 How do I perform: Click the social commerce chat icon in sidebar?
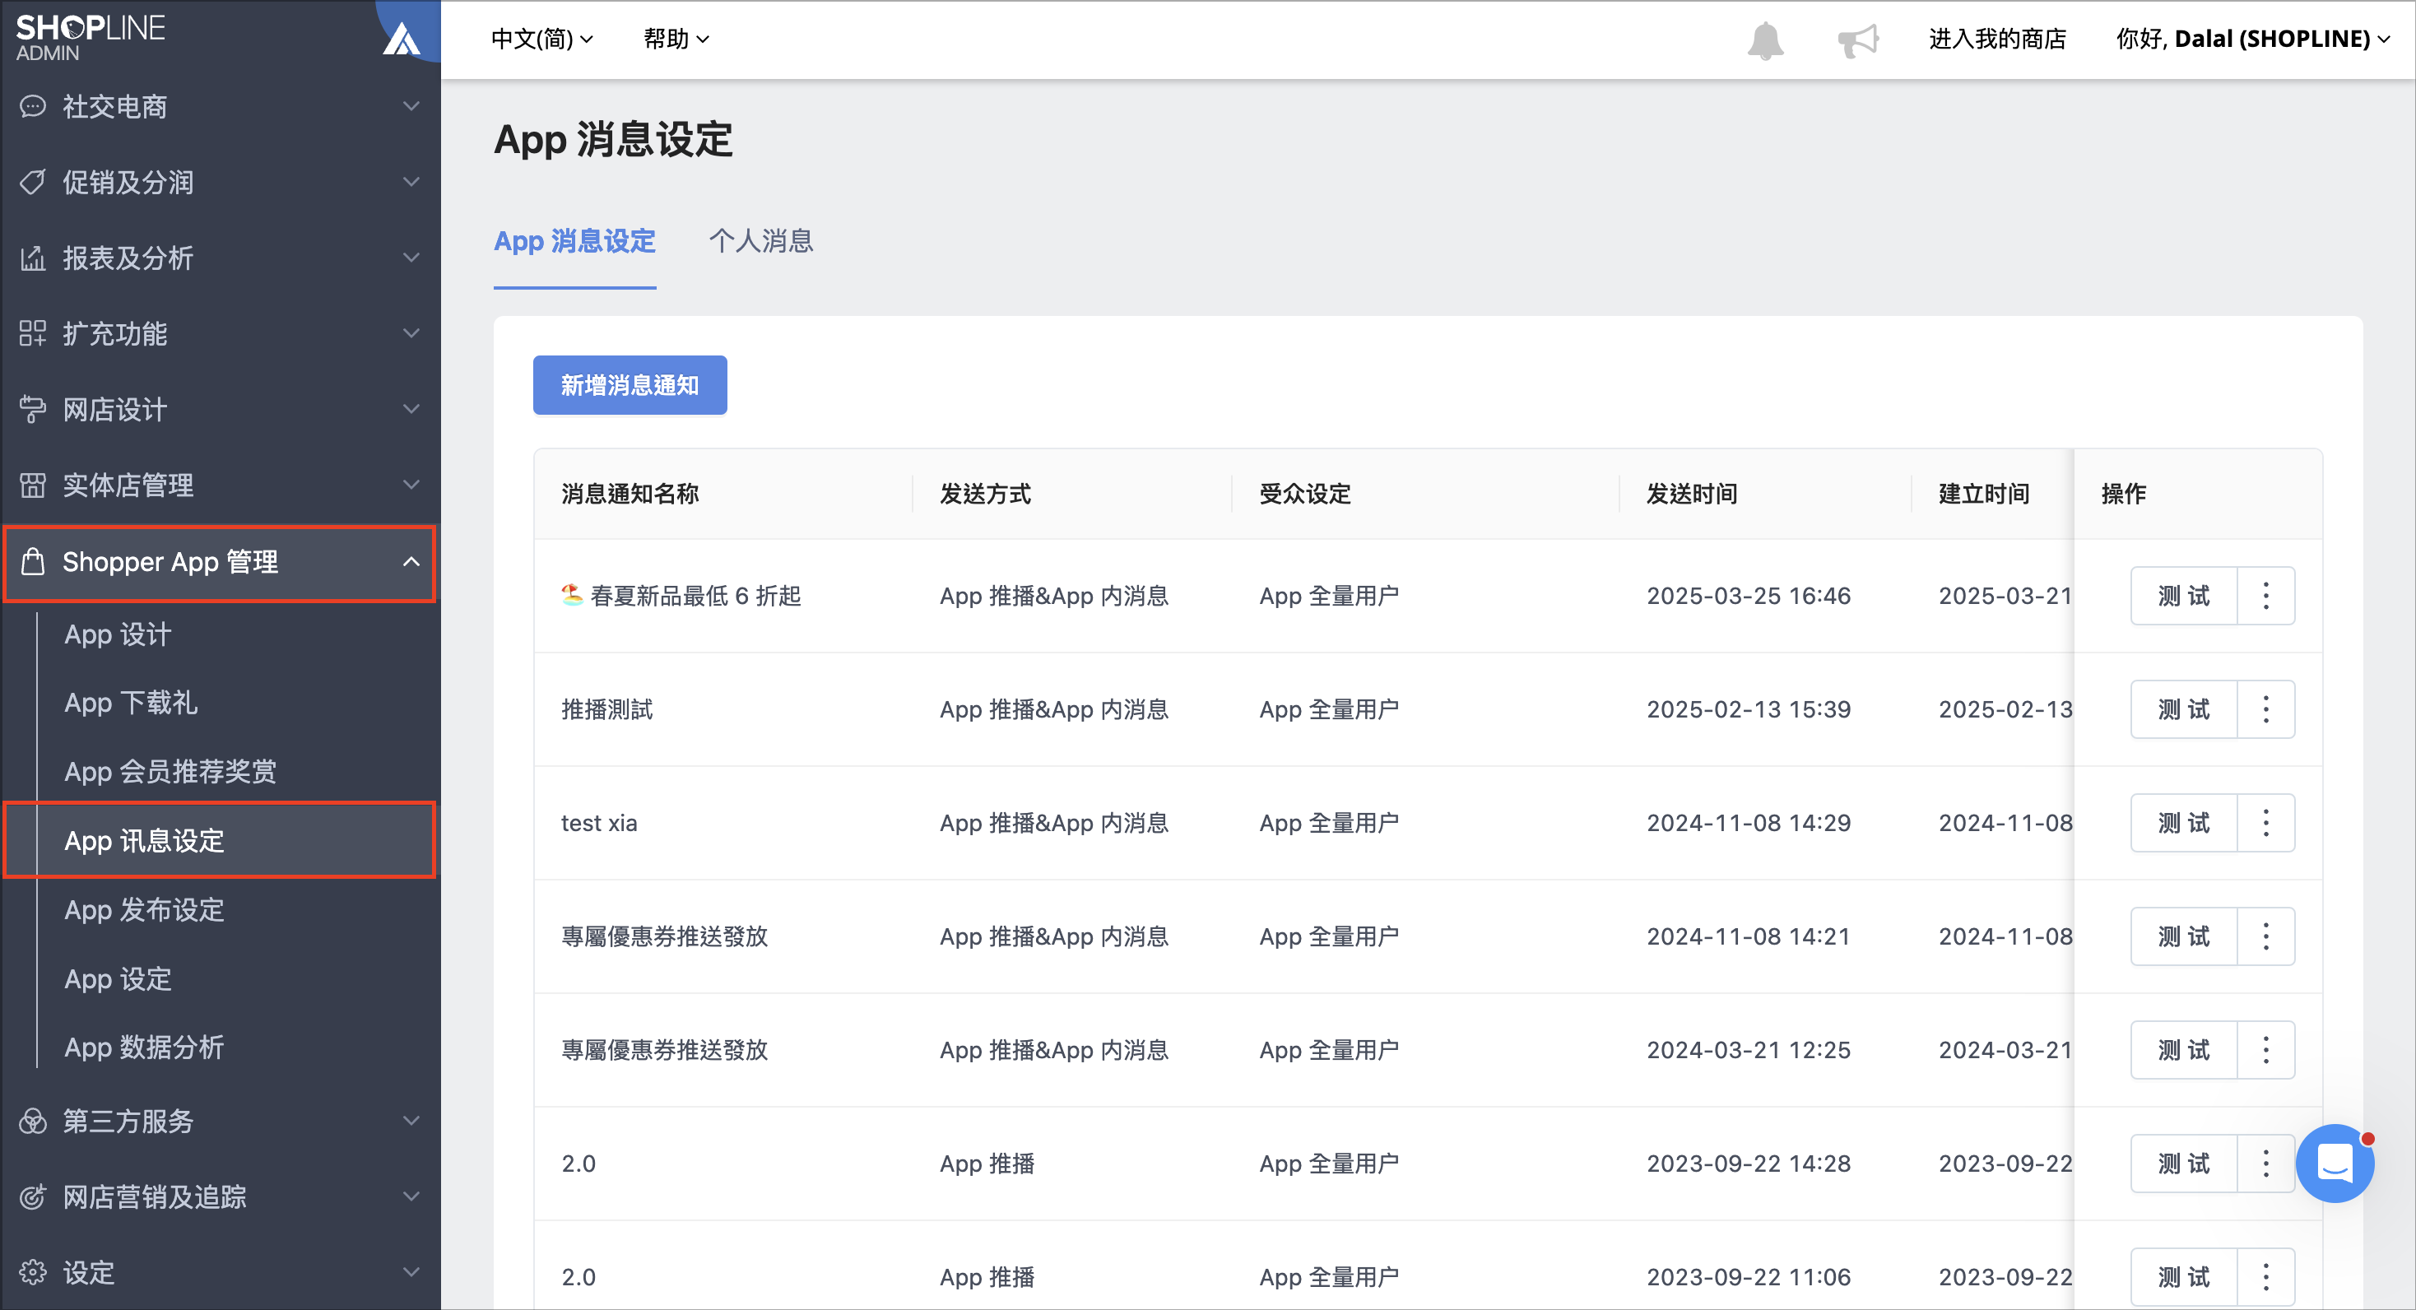click(x=33, y=106)
